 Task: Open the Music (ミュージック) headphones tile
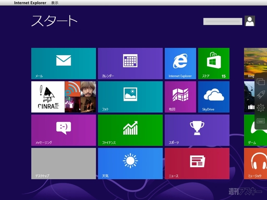click(255, 164)
